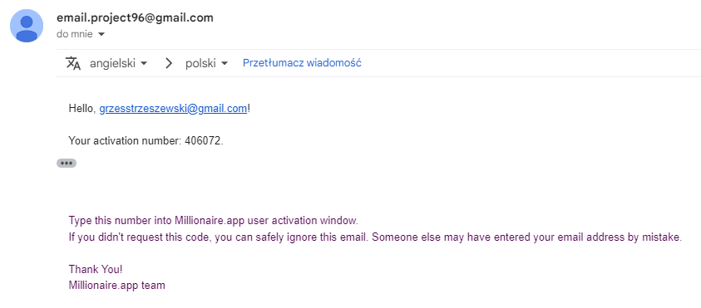Click the sender's profile avatar

(27, 26)
